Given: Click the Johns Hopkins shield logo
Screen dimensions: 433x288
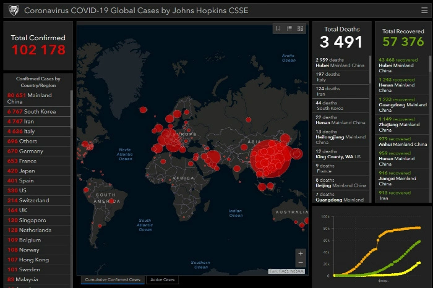Looking at the screenshot, I should (13, 10).
